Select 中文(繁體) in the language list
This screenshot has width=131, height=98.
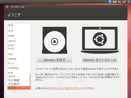coord(19,80)
